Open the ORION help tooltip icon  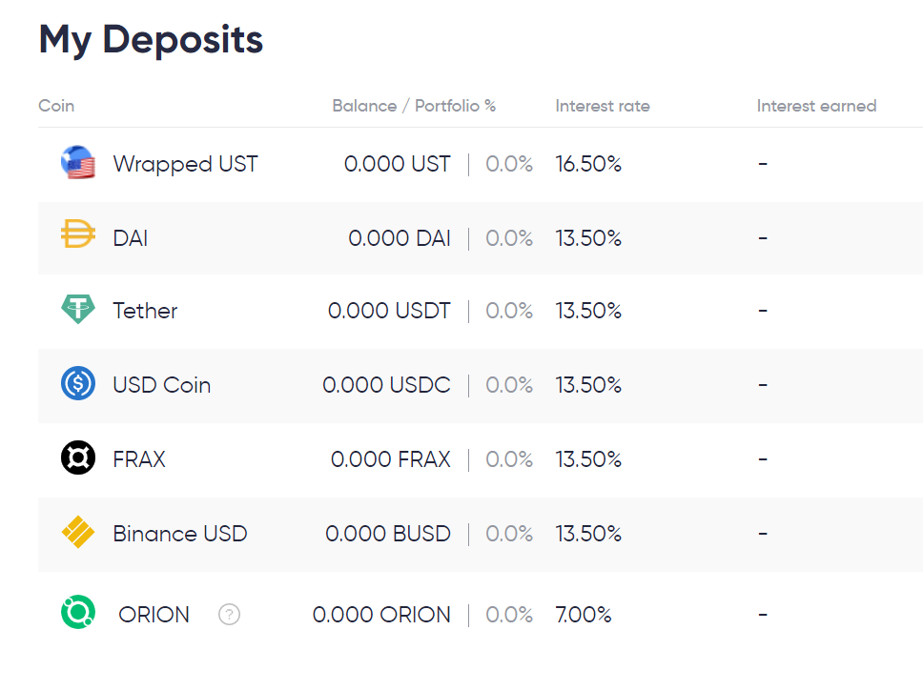point(229,616)
